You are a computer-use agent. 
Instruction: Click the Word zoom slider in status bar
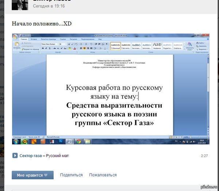pyautogui.click(x=196, y=137)
